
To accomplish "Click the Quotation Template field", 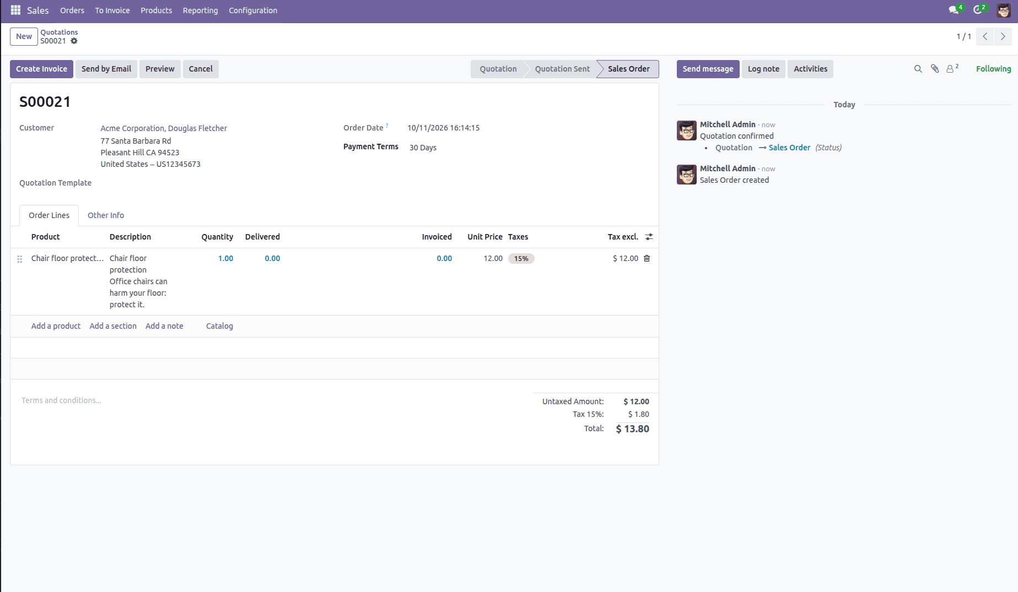I will point(215,183).
